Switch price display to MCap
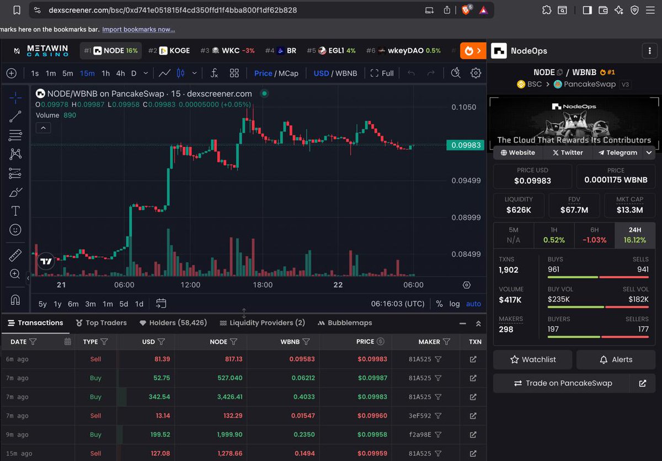The width and height of the screenshot is (662, 461). tap(291, 72)
